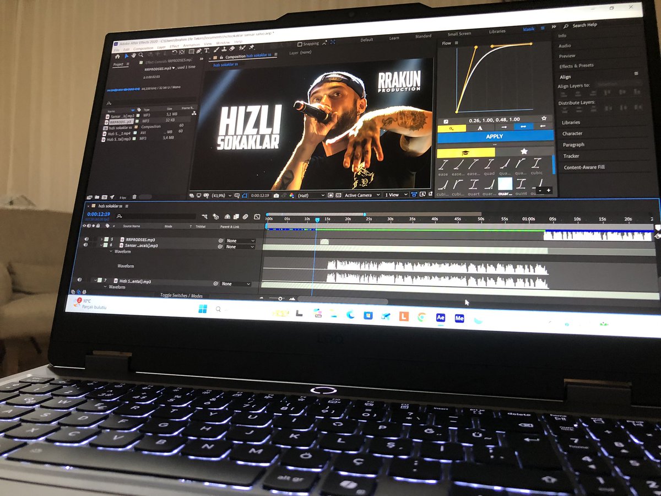Screen dimensions: 661x496
Task: Collapse layer 6 Sansar vocals properties
Action: [101, 245]
